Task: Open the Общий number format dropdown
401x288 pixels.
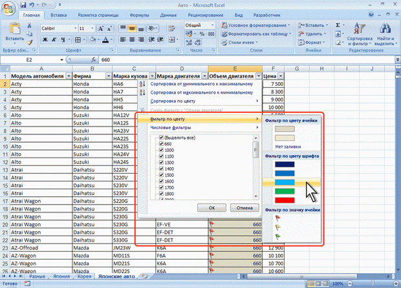Action: point(213,25)
